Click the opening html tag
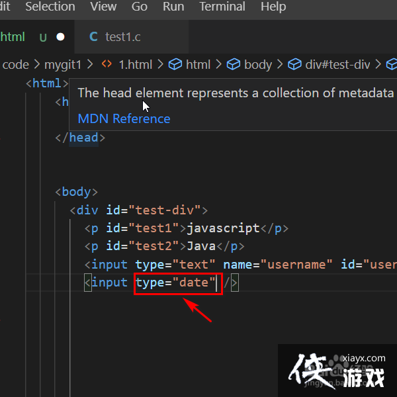Image resolution: width=397 pixels, height=397 pixels. (x=47, y=83)
